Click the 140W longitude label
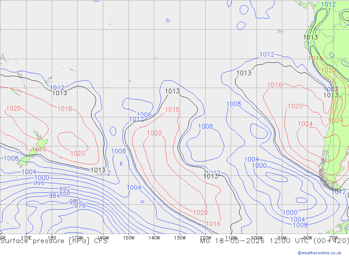The width and height of the screenshot is (349, 256). pos(154,238)
